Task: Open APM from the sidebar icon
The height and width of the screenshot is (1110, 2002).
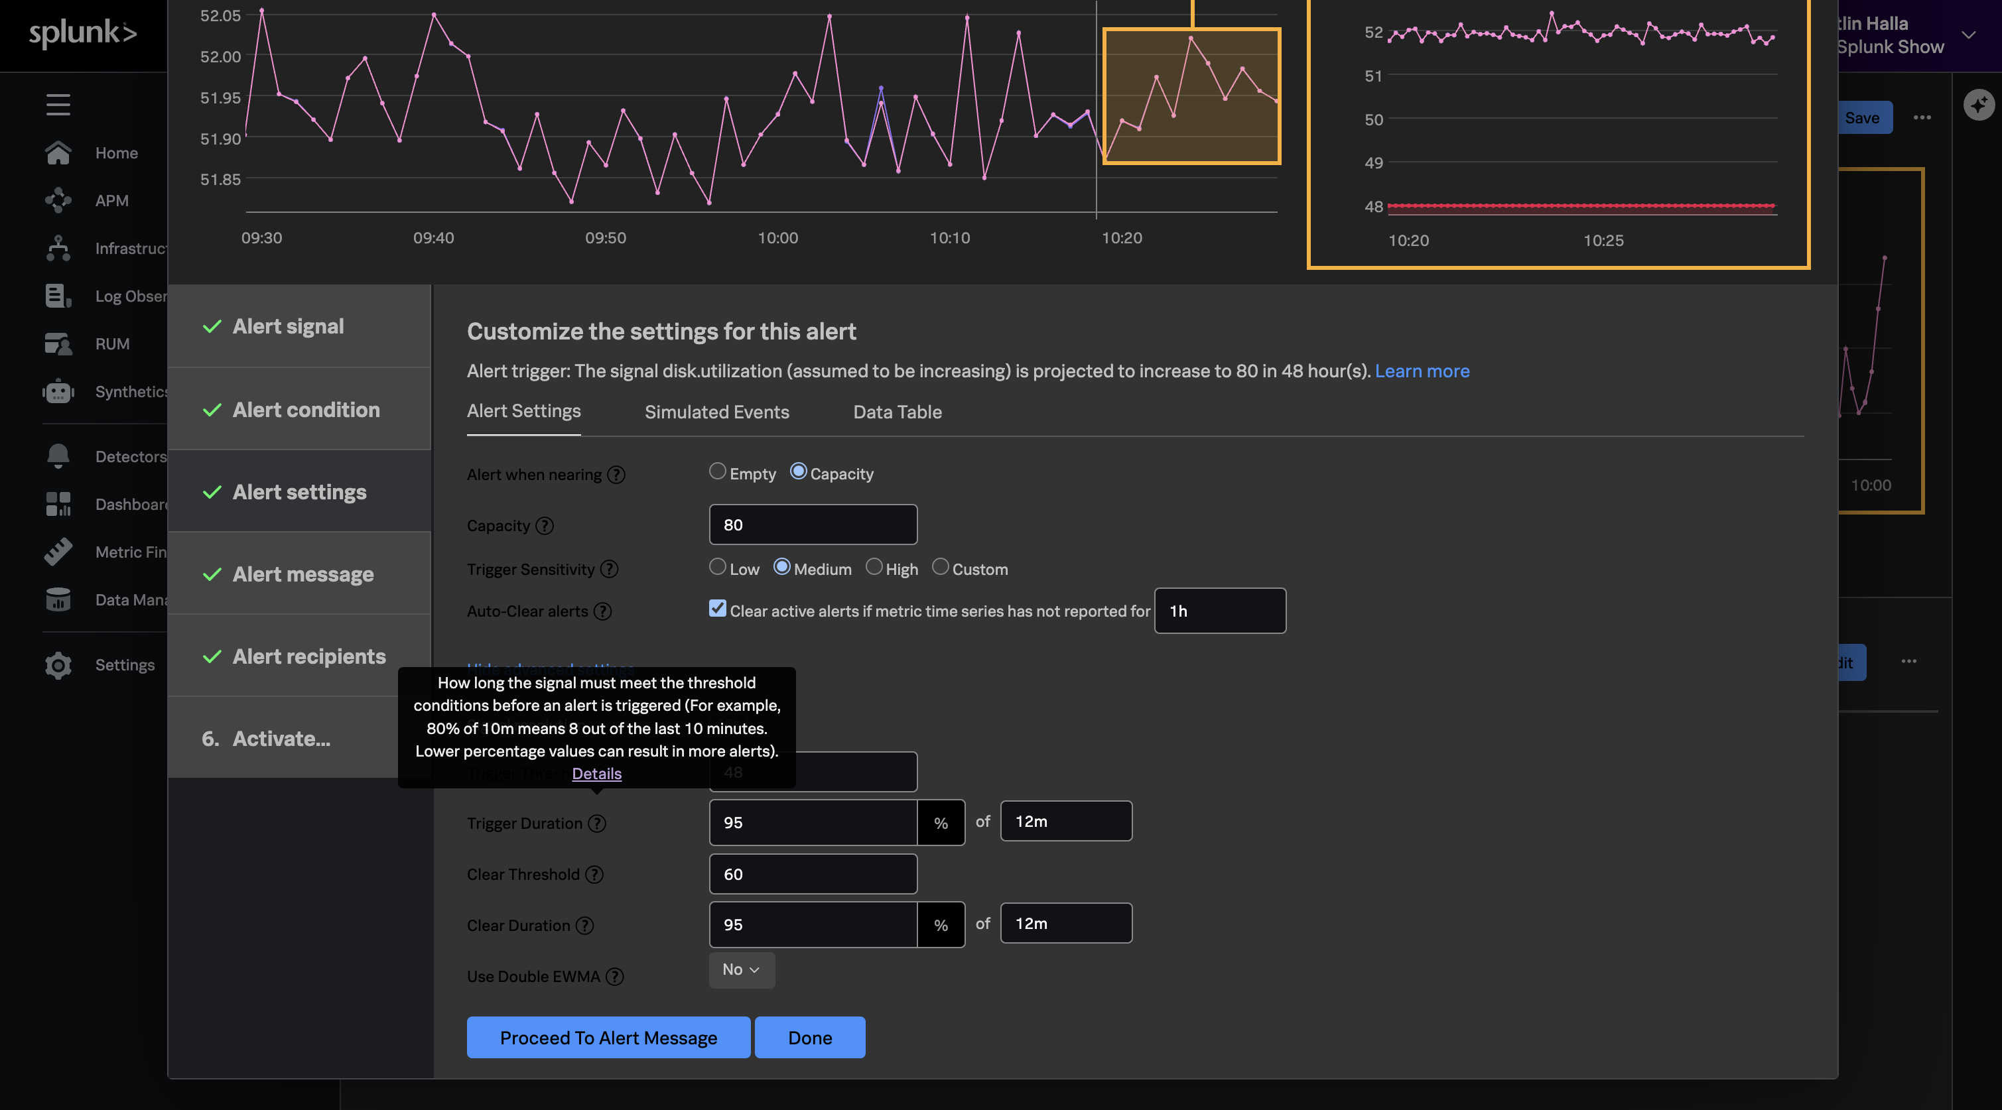Action: (58, 200)
